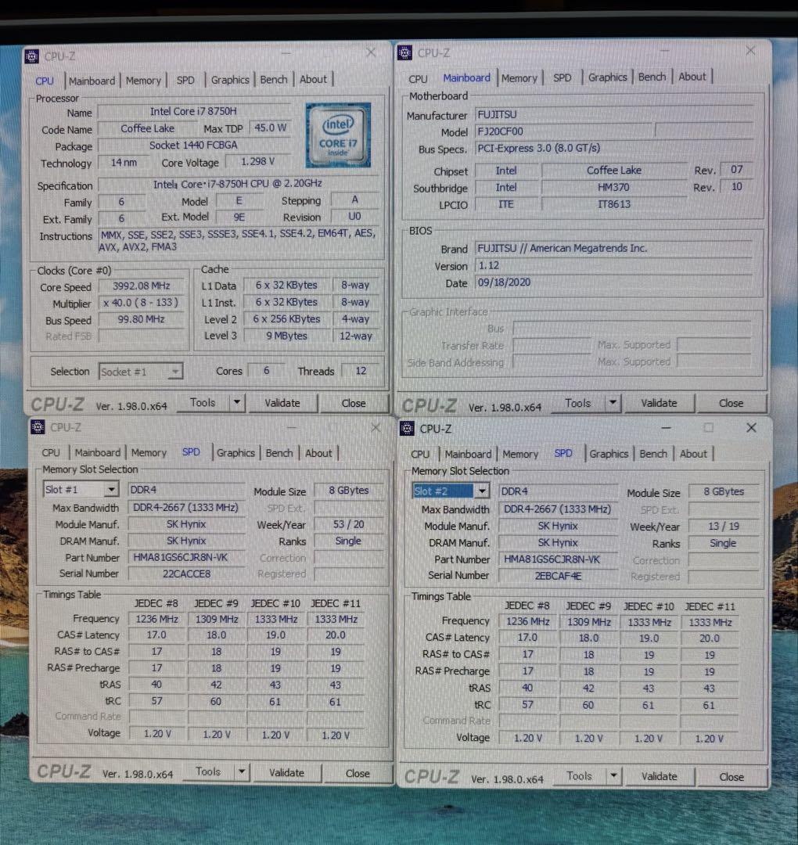Click the Multiplier value x 40.0 (8 - 133)

point(141,303)
